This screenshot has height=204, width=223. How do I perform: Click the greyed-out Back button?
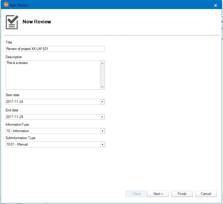click(x=136, y=194)
